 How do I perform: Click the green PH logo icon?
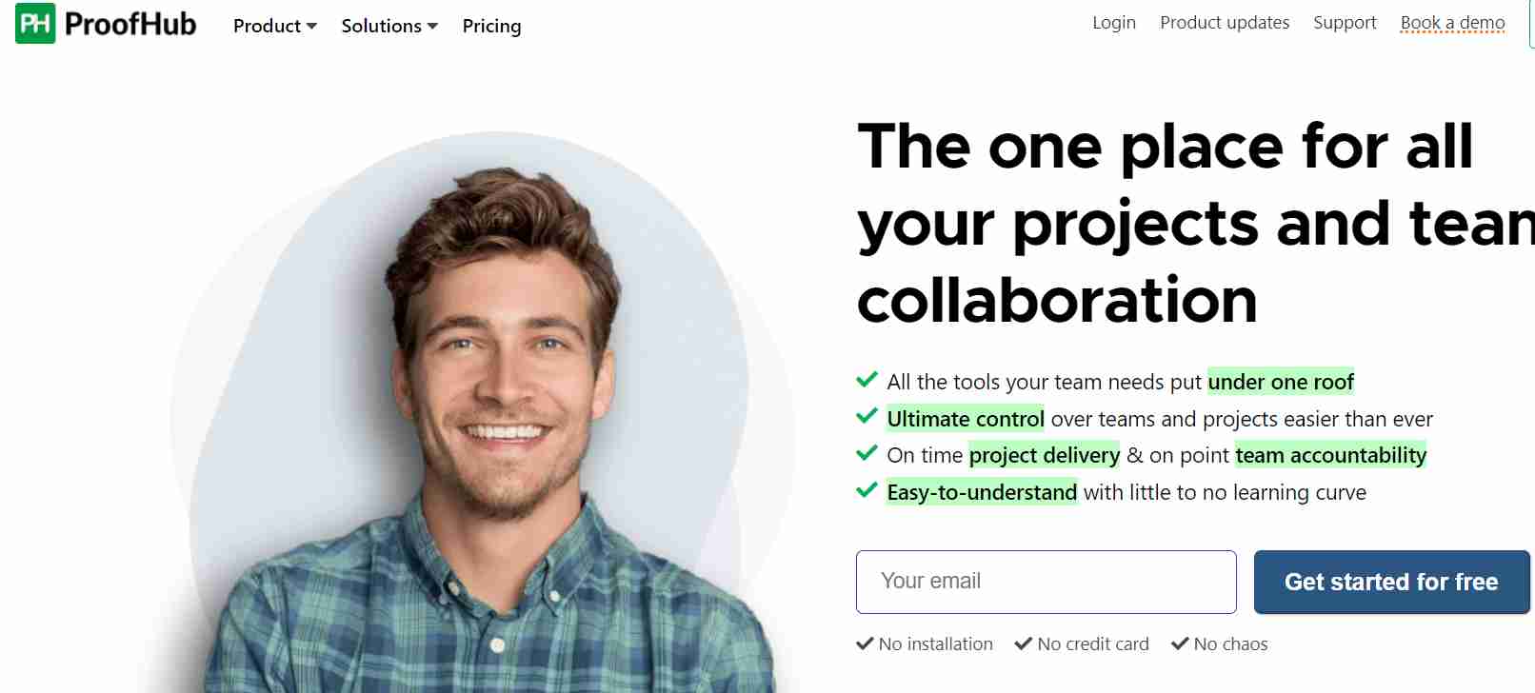[35, 24]
